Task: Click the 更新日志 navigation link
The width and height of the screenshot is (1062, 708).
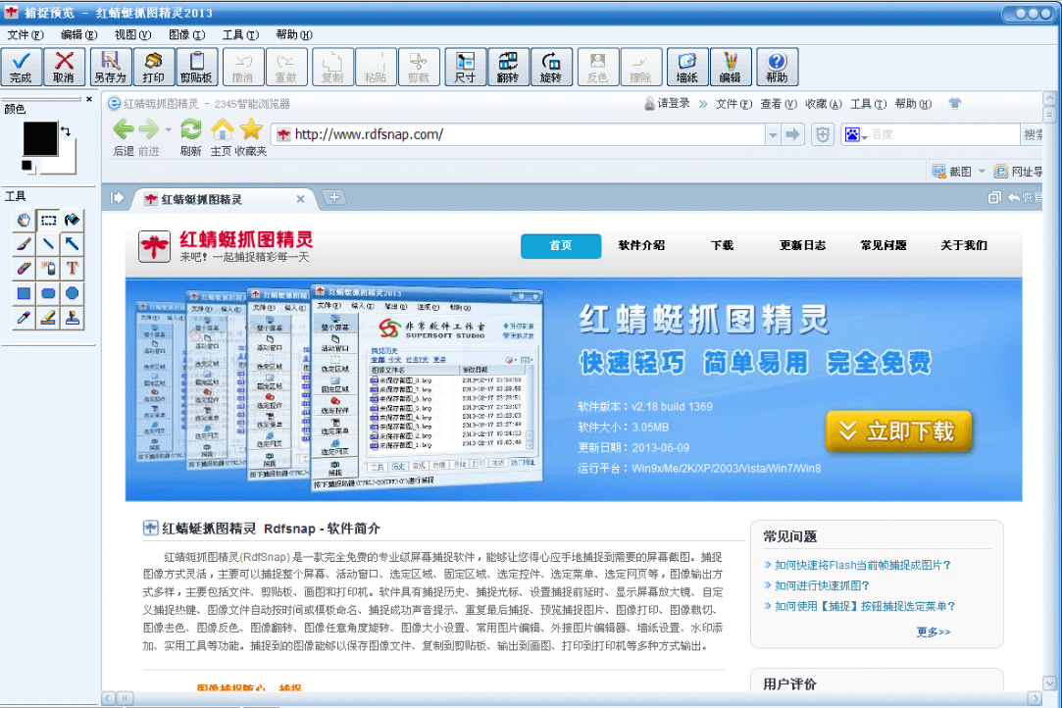Action: pos(802,245)
